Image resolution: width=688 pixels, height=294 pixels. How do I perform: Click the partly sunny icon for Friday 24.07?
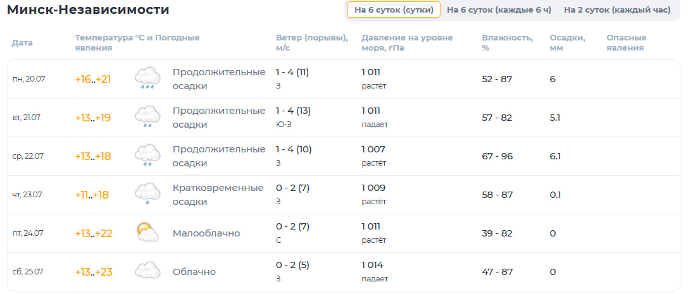click(147, 233)
